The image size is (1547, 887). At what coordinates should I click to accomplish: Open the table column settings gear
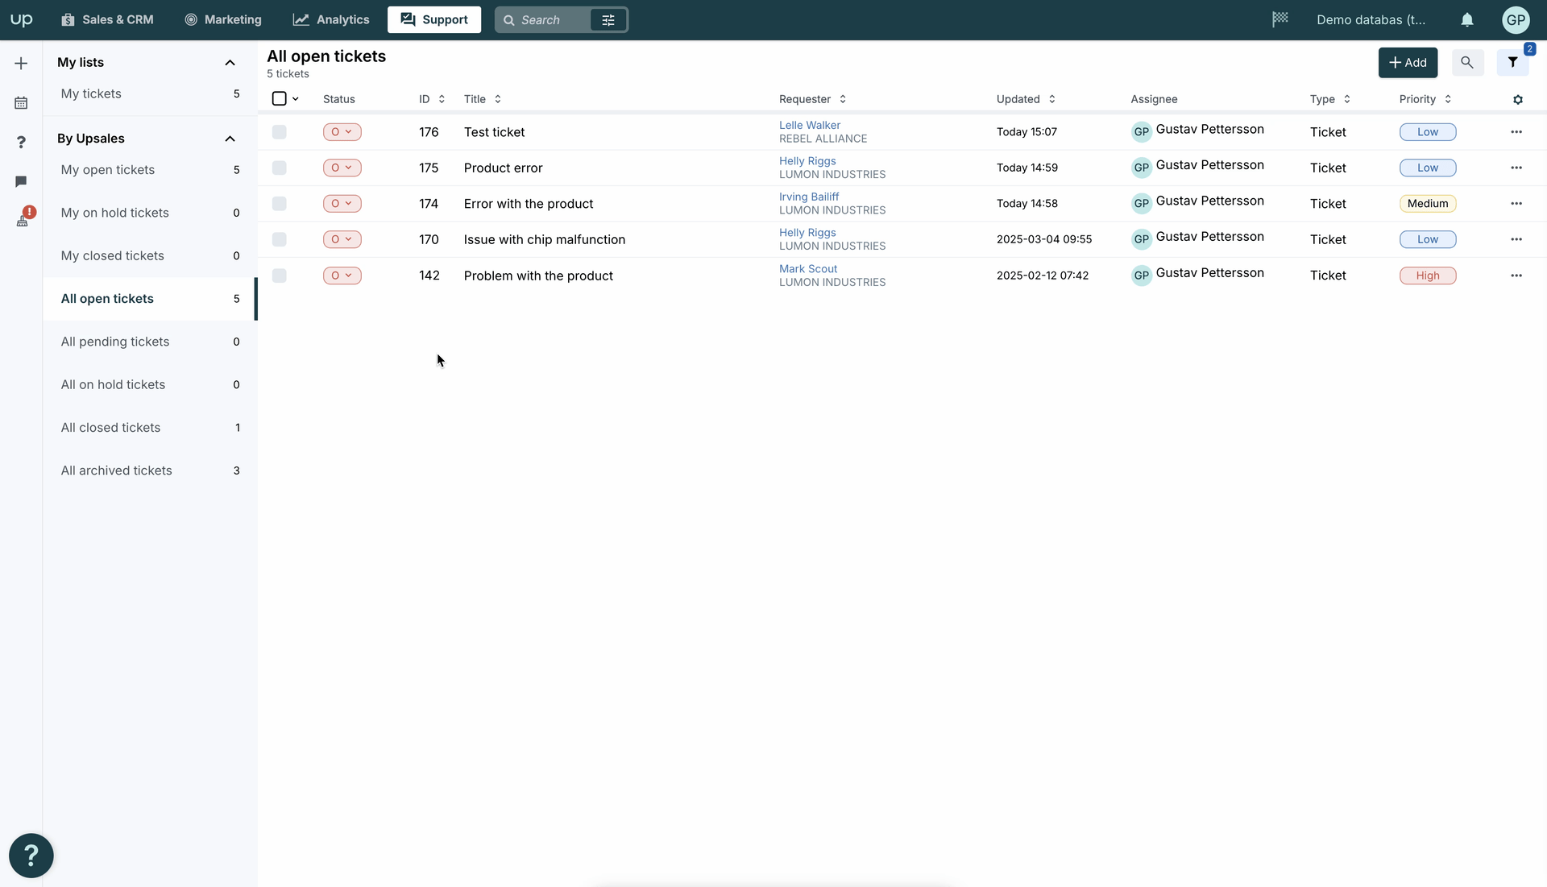(x=1518, y=99)
